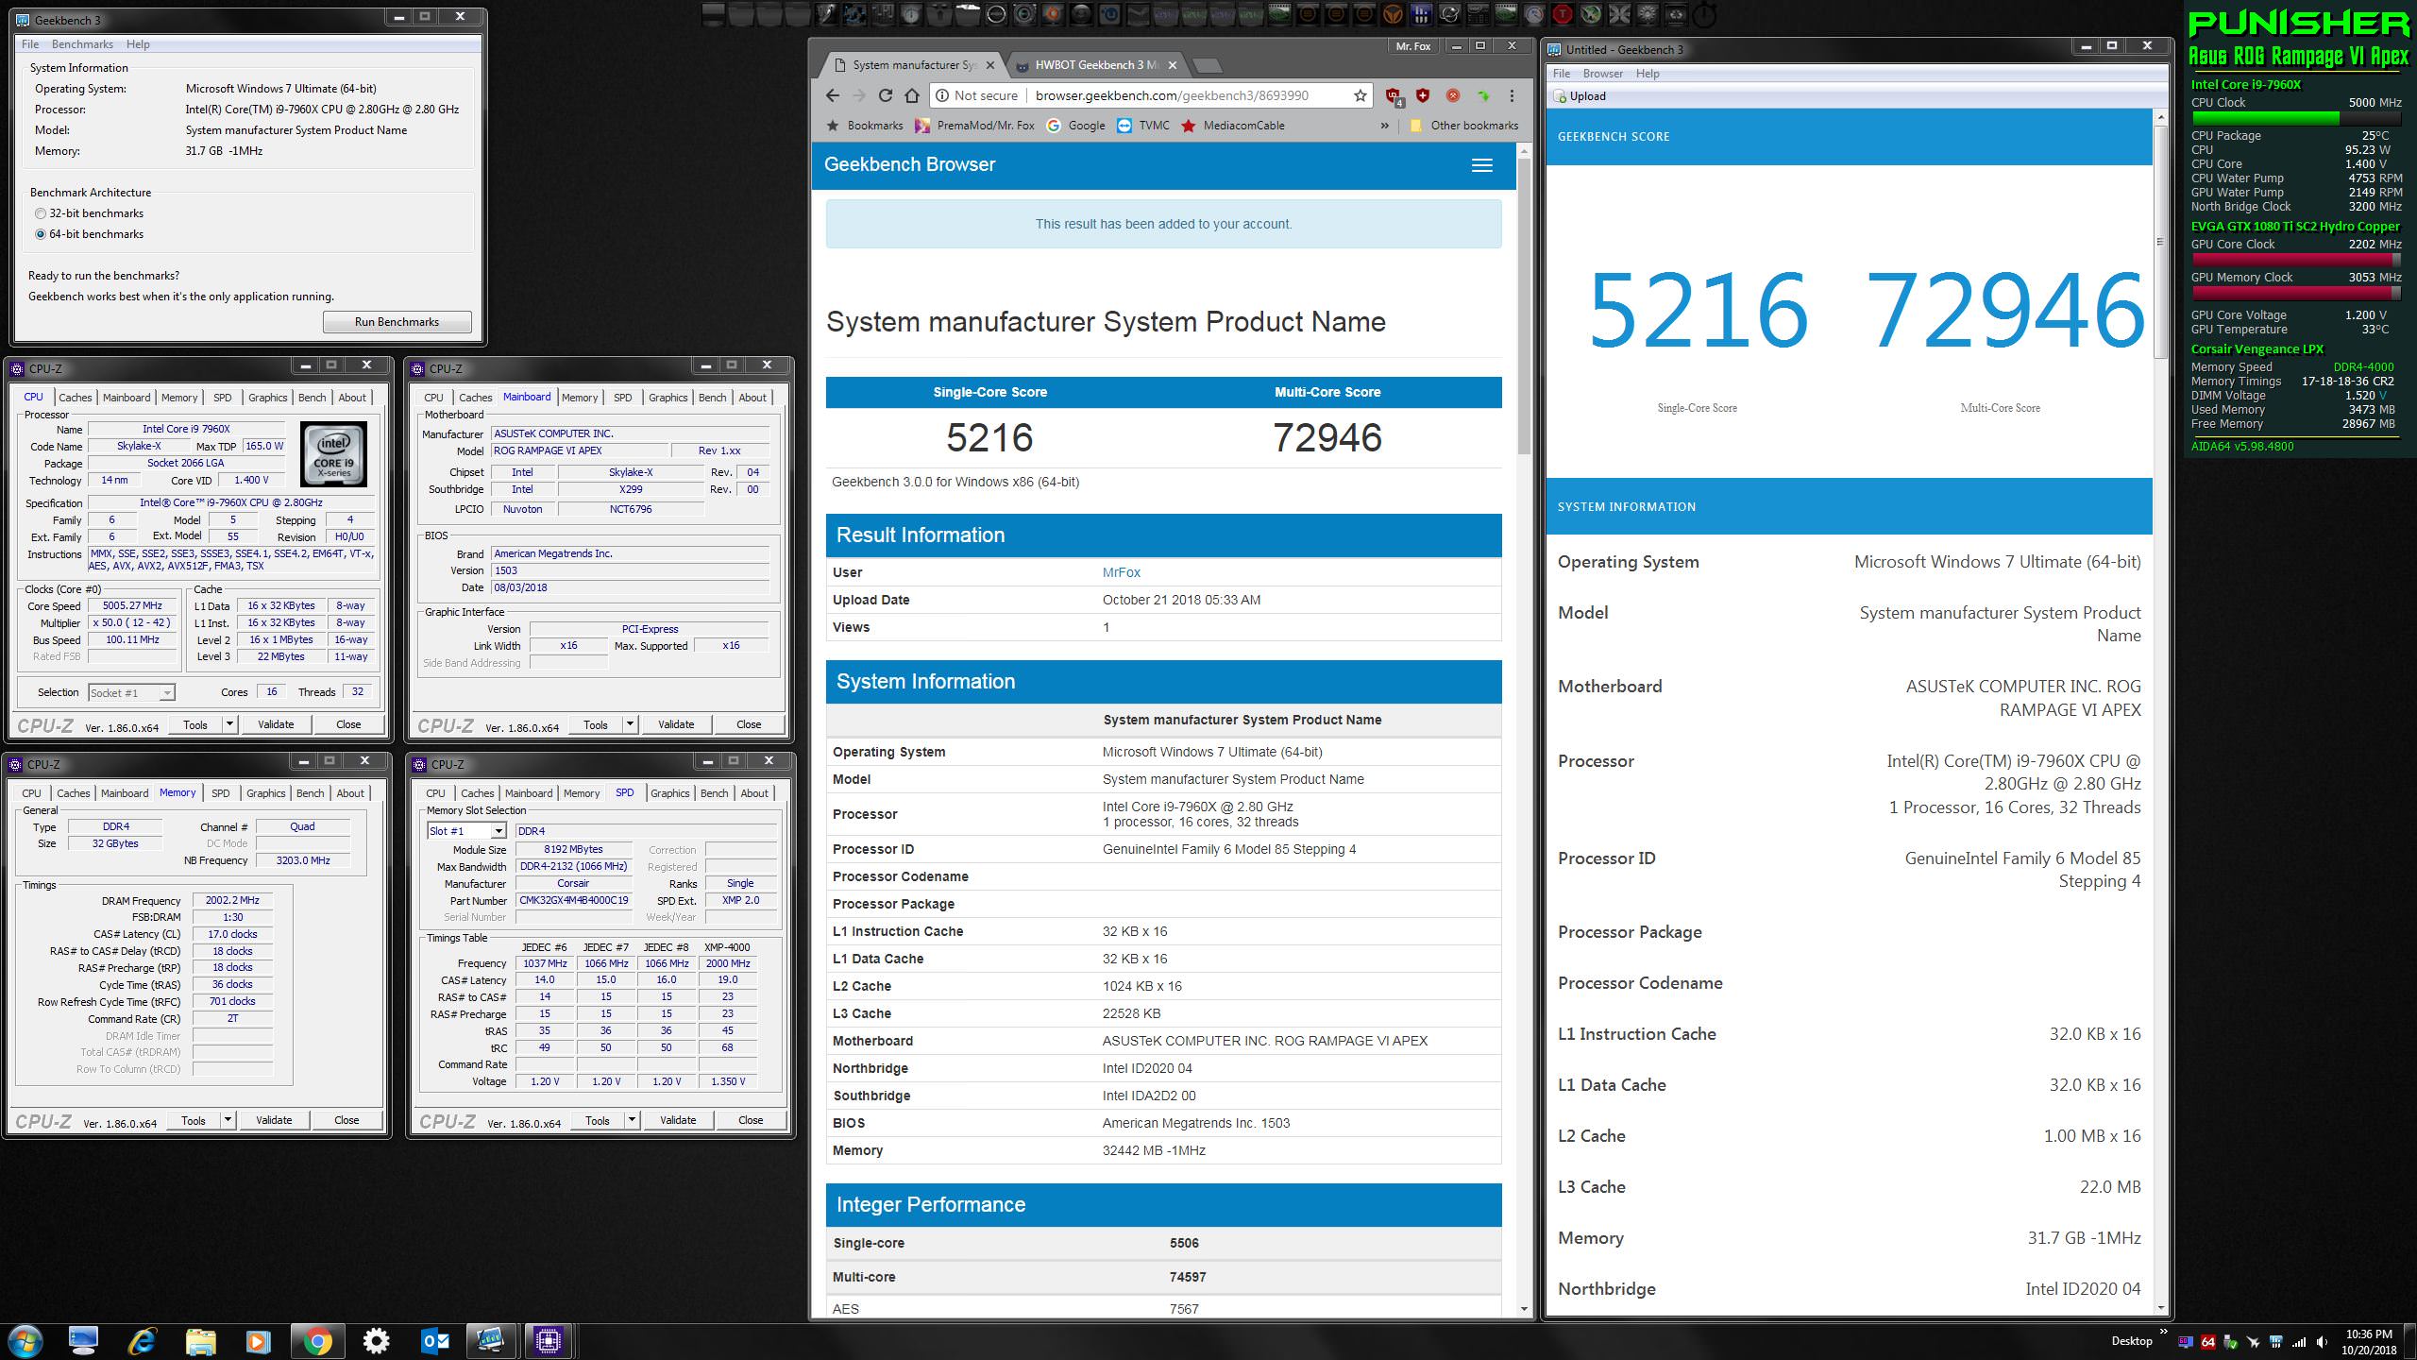Open Benchmarks menu in Geekbench 3 window
The height and width of the screenshot is (1360, 2417).
(x=82, y=44)
